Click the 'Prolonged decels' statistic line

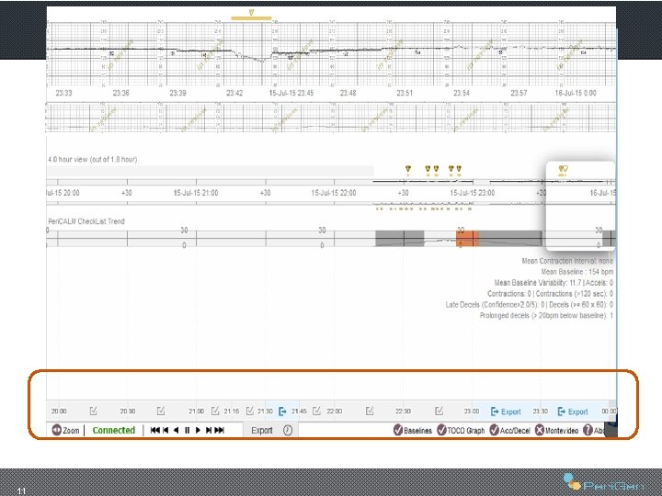point(546,315)
